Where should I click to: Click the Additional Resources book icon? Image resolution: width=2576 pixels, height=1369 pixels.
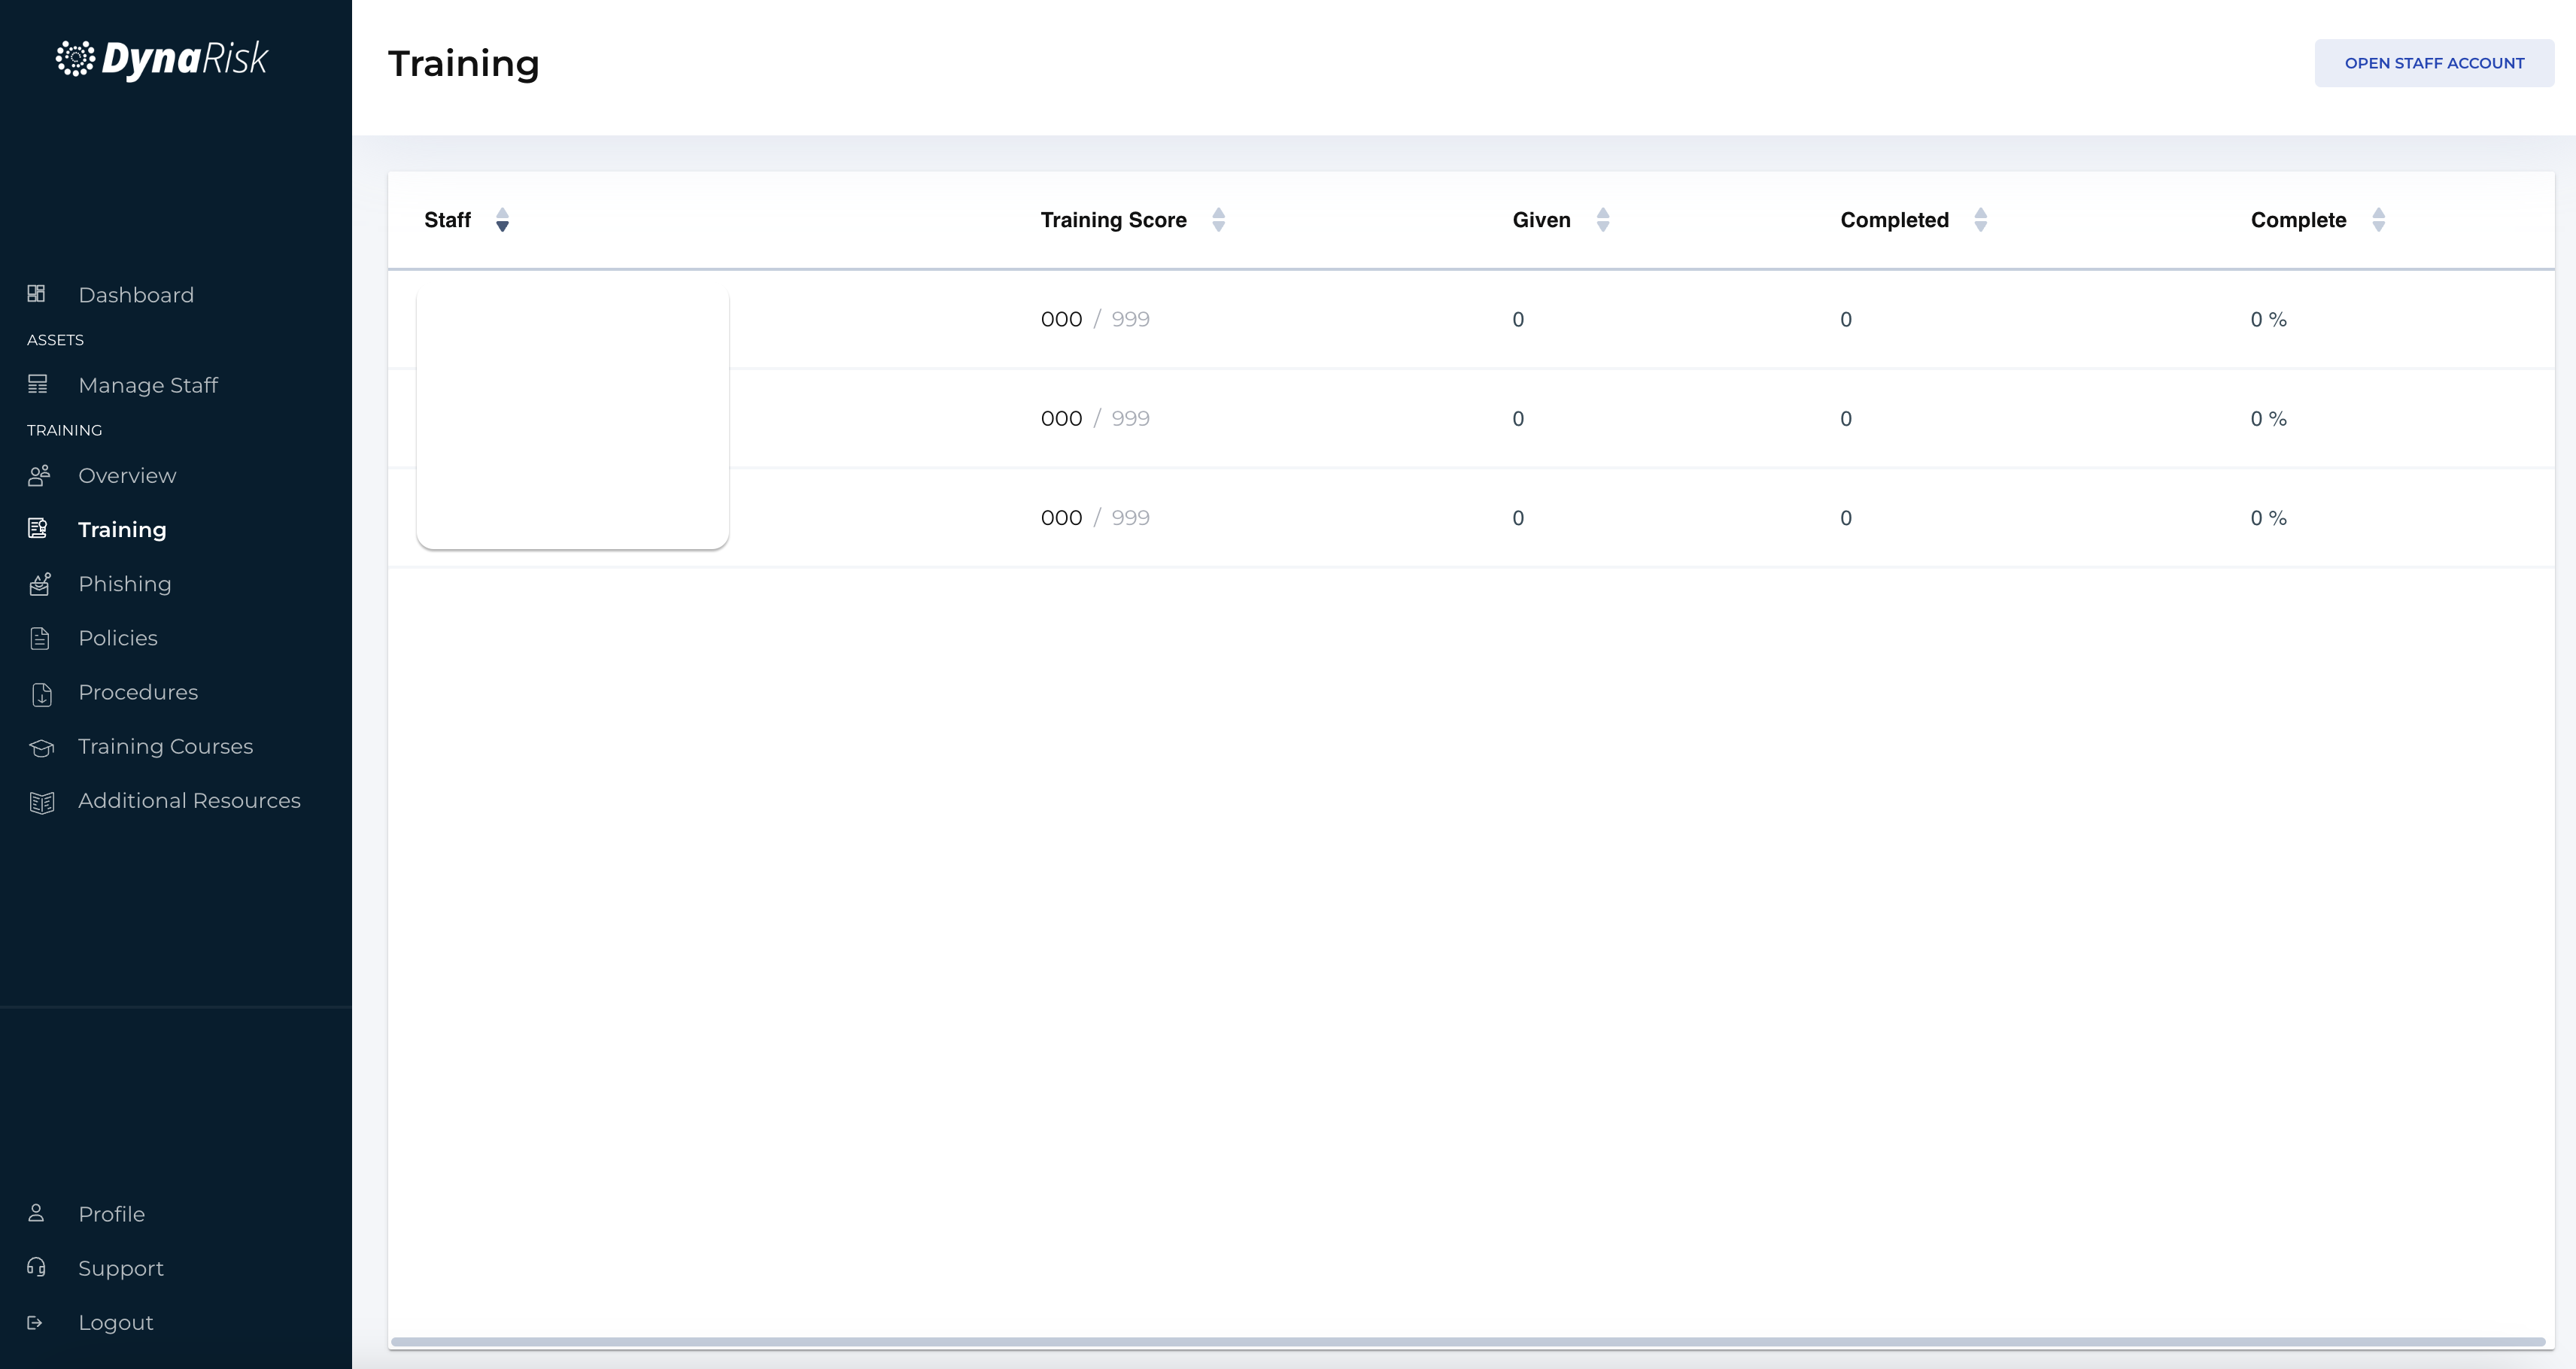point(41,801)
